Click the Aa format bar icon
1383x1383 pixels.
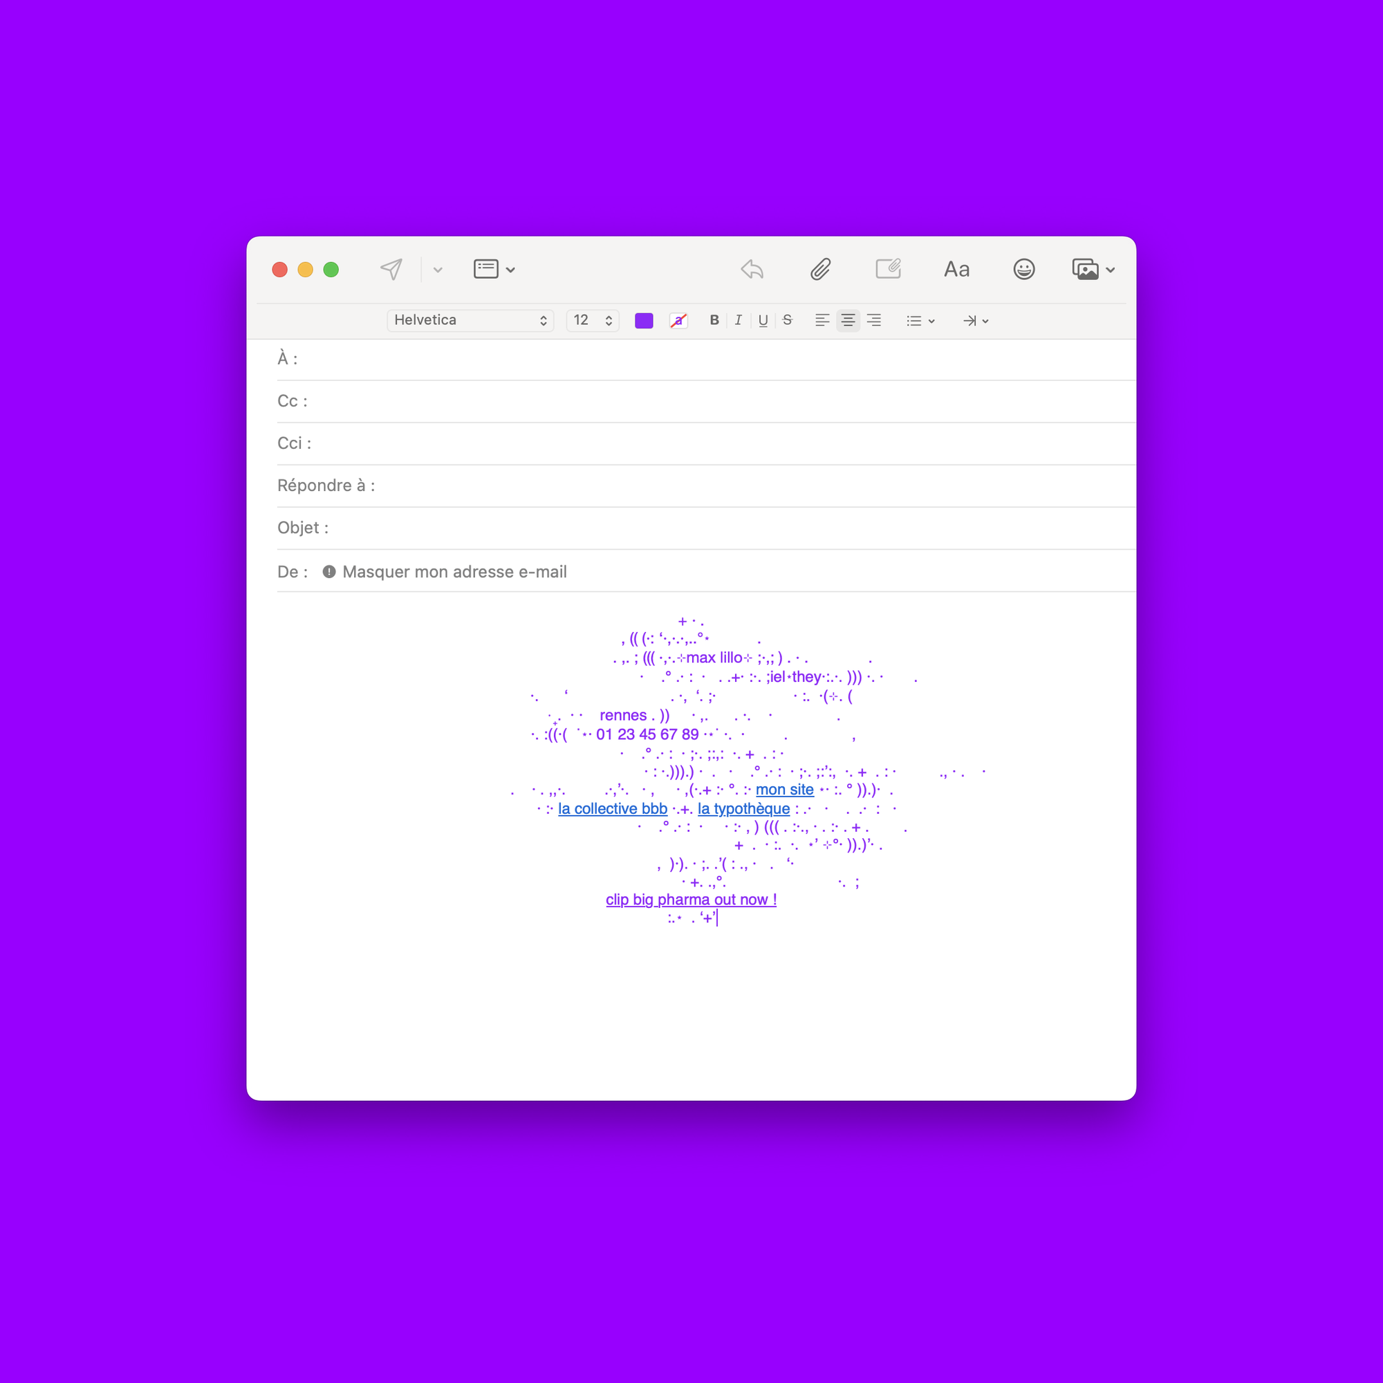tap(956, 269)
